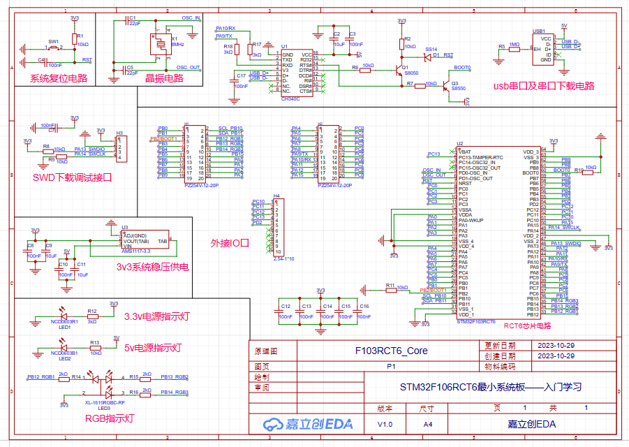
Task: Select resistor R2 10kΩ above Q1
Action: [x=401, y=45]
